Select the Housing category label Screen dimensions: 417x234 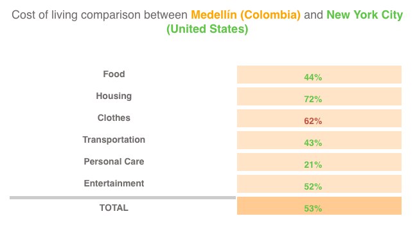pos(114,96)
